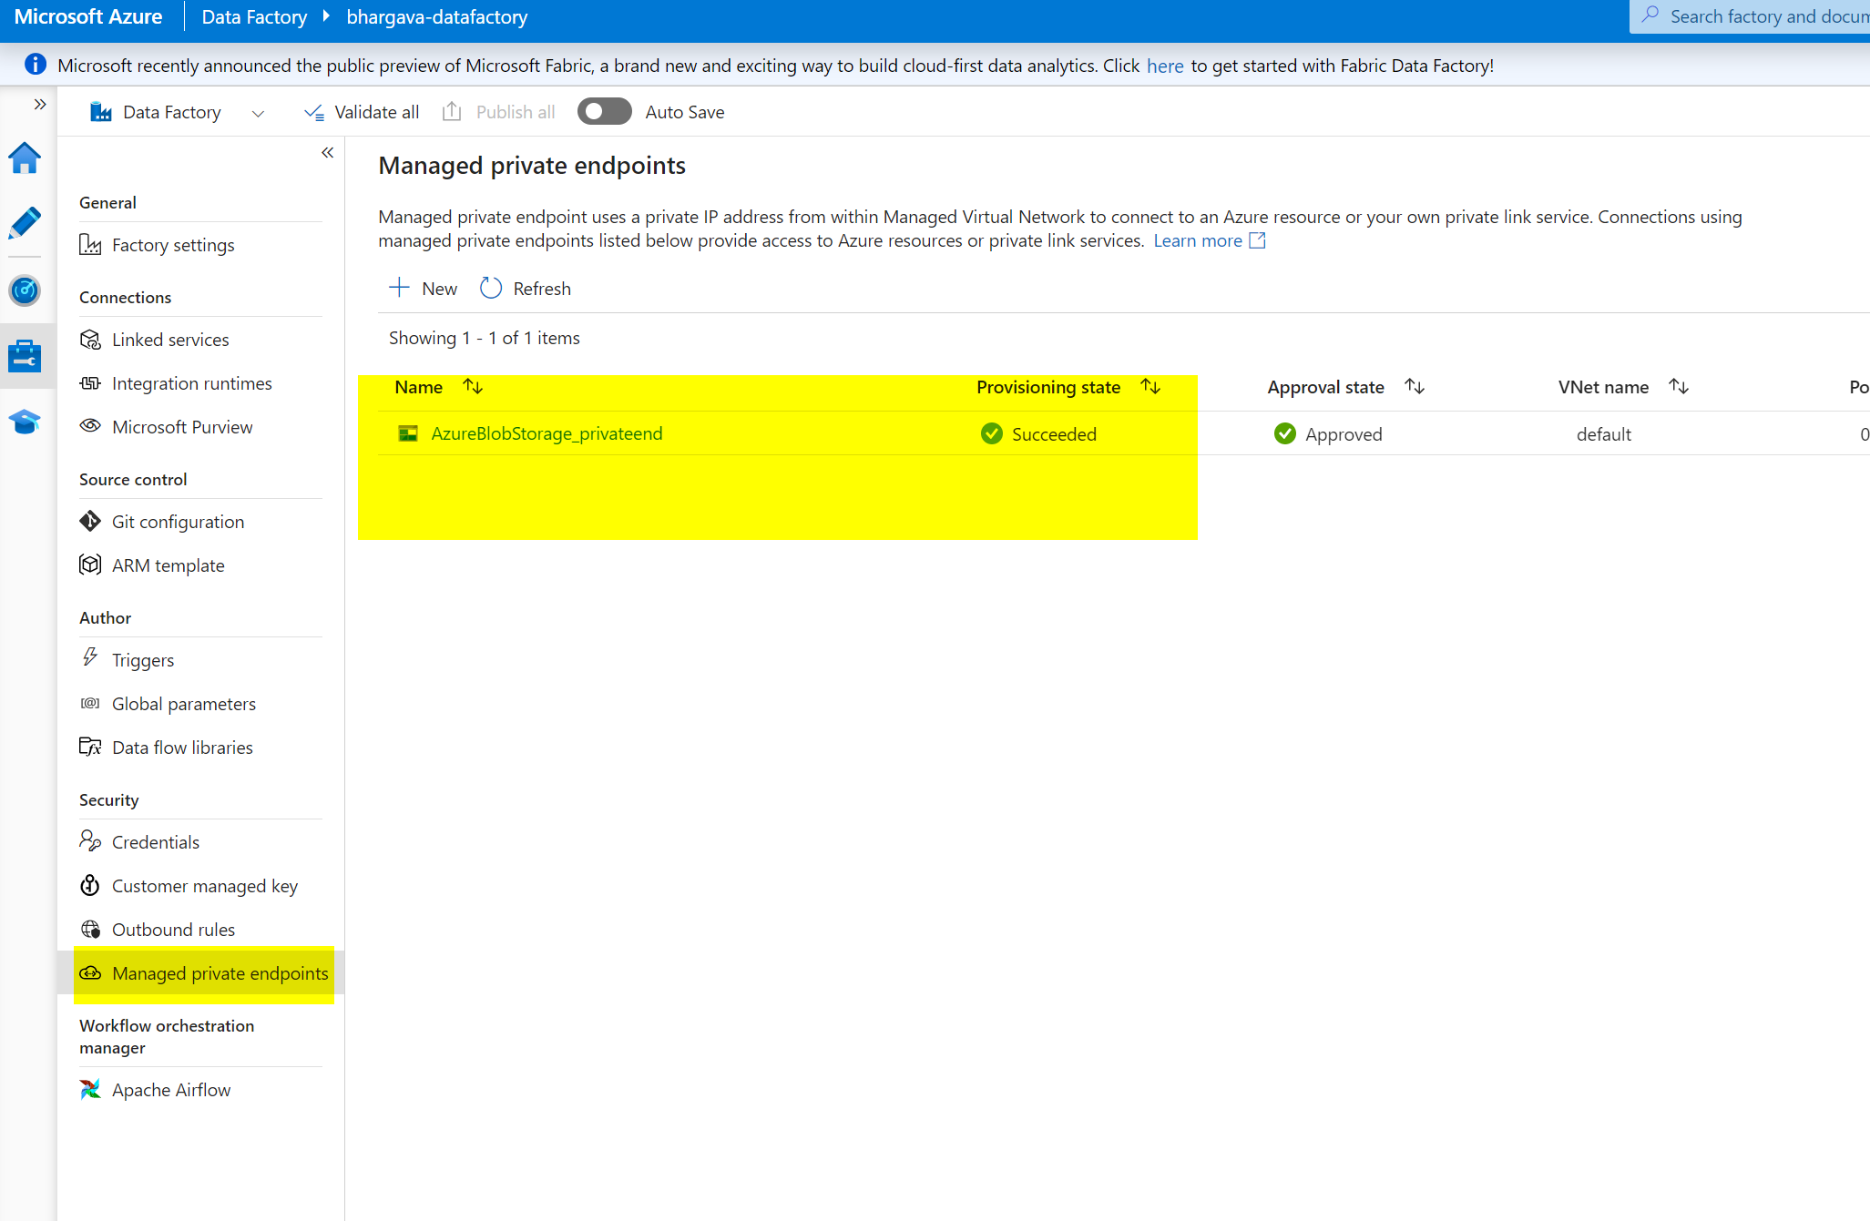Click the bhargava-datafactory breadcrumb

[x=436, y=16]
